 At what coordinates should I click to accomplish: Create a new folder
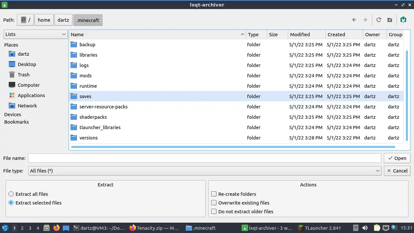390,20
